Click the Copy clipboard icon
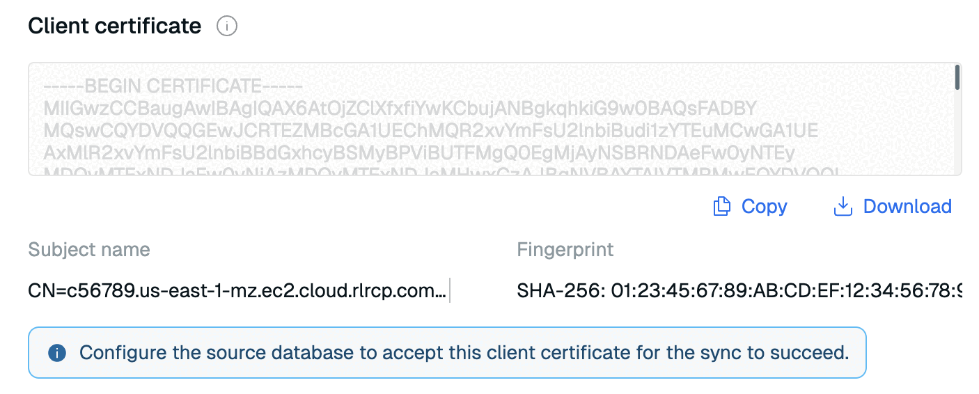979x394 pixels. click(x=722, y=206)
